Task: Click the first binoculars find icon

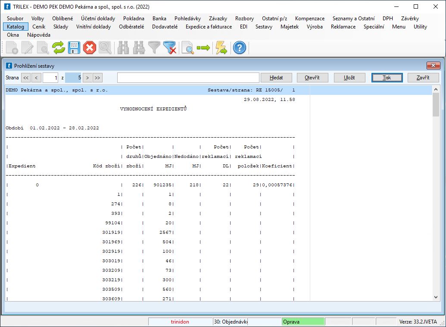Action: pyautogui.click(x=123, y=47)
